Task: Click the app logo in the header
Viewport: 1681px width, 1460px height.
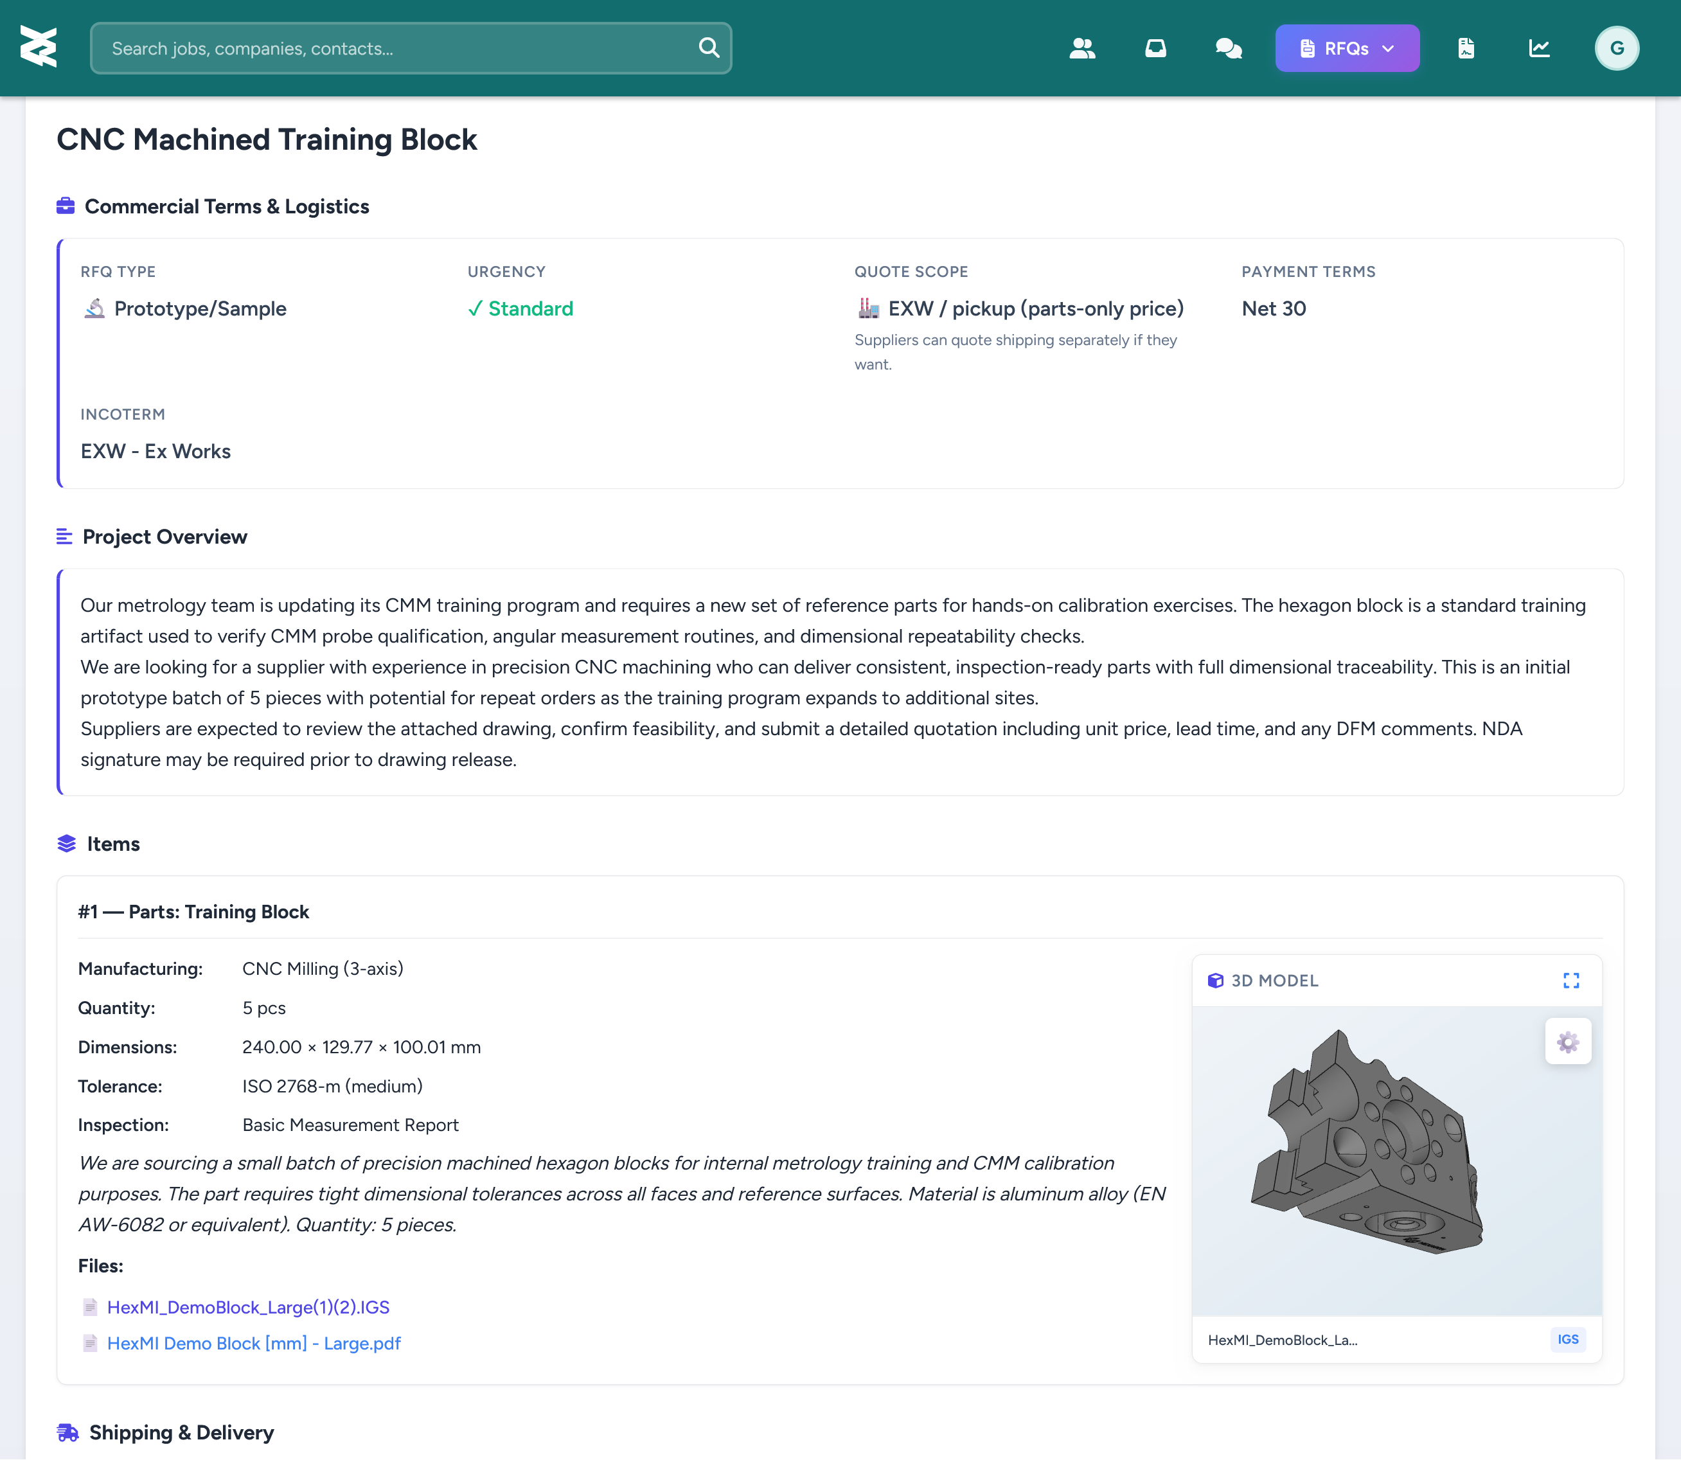Action: pyautogui.click(x=39, y=48)
